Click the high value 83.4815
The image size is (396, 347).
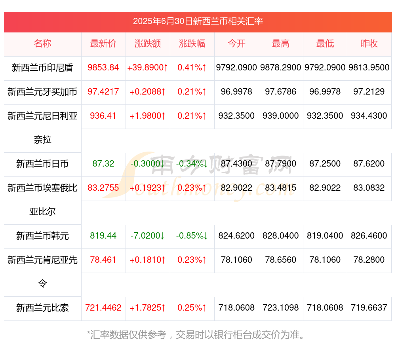click(x=281, y=188)
